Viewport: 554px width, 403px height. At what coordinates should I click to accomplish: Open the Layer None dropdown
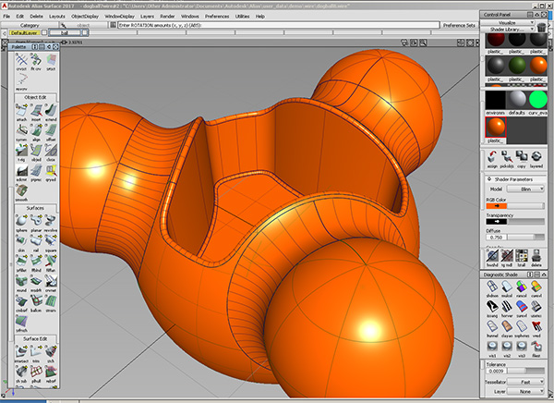tap(525, 391)
